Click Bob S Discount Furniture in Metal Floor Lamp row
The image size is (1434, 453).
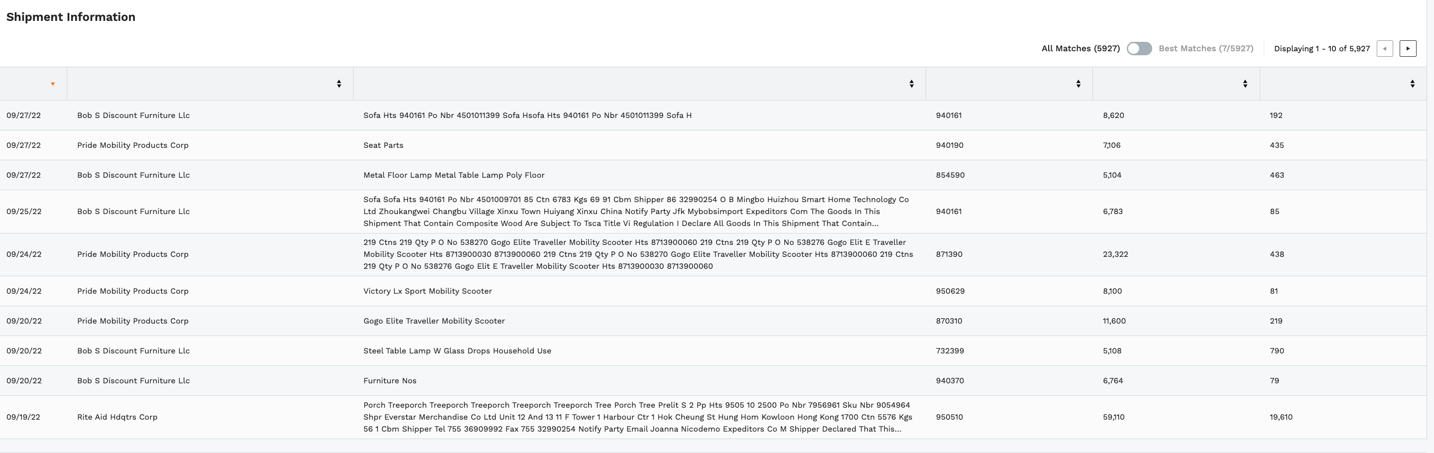tap(133, 175)
